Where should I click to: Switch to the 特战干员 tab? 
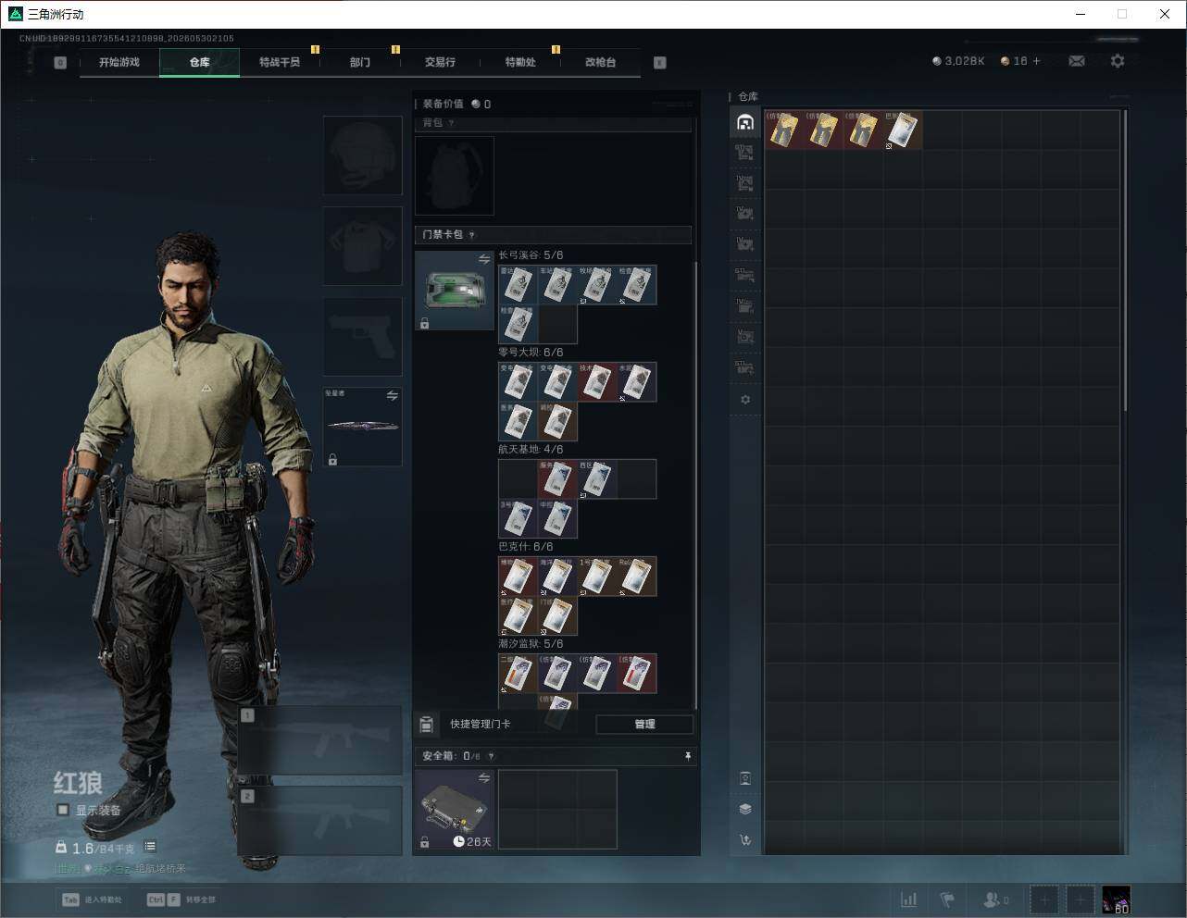point(280,62)
